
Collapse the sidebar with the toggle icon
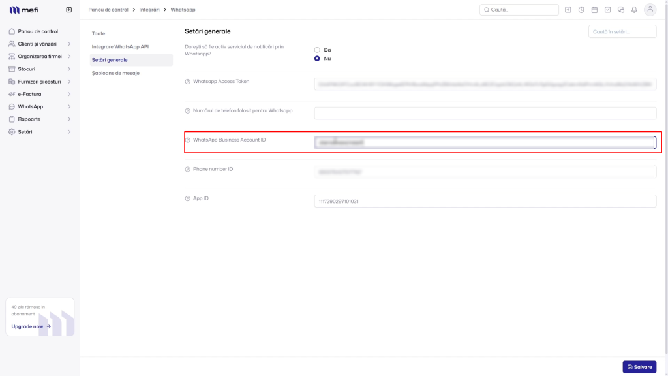[69, 10]
